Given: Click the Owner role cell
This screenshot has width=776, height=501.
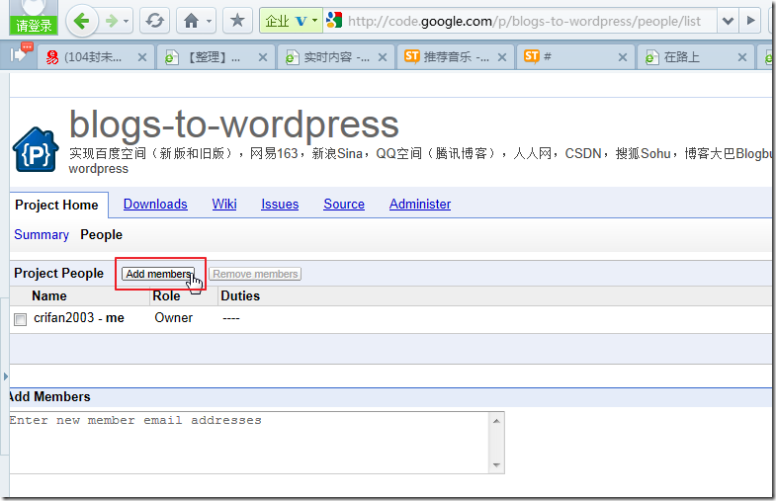Looking at the screenshot, I should (173, 317).
